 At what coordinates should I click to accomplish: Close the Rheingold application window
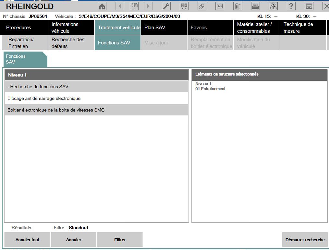tap(326, 6)
